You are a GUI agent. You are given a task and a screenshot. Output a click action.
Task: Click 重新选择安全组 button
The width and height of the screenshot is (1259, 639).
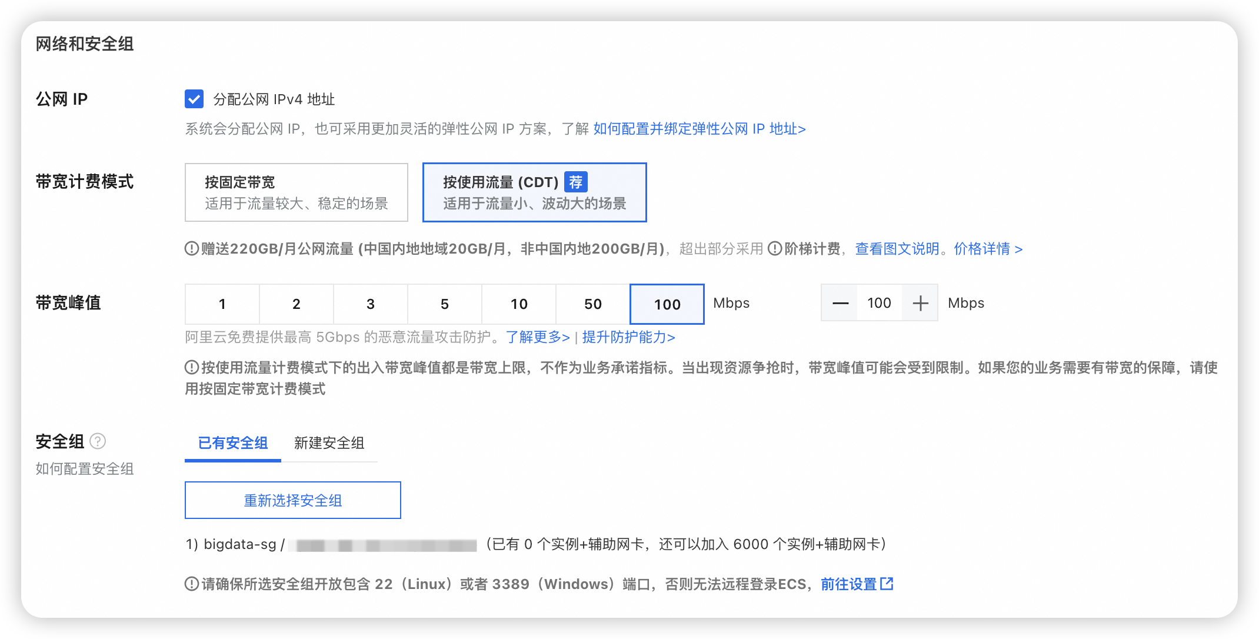coord(292,500)
